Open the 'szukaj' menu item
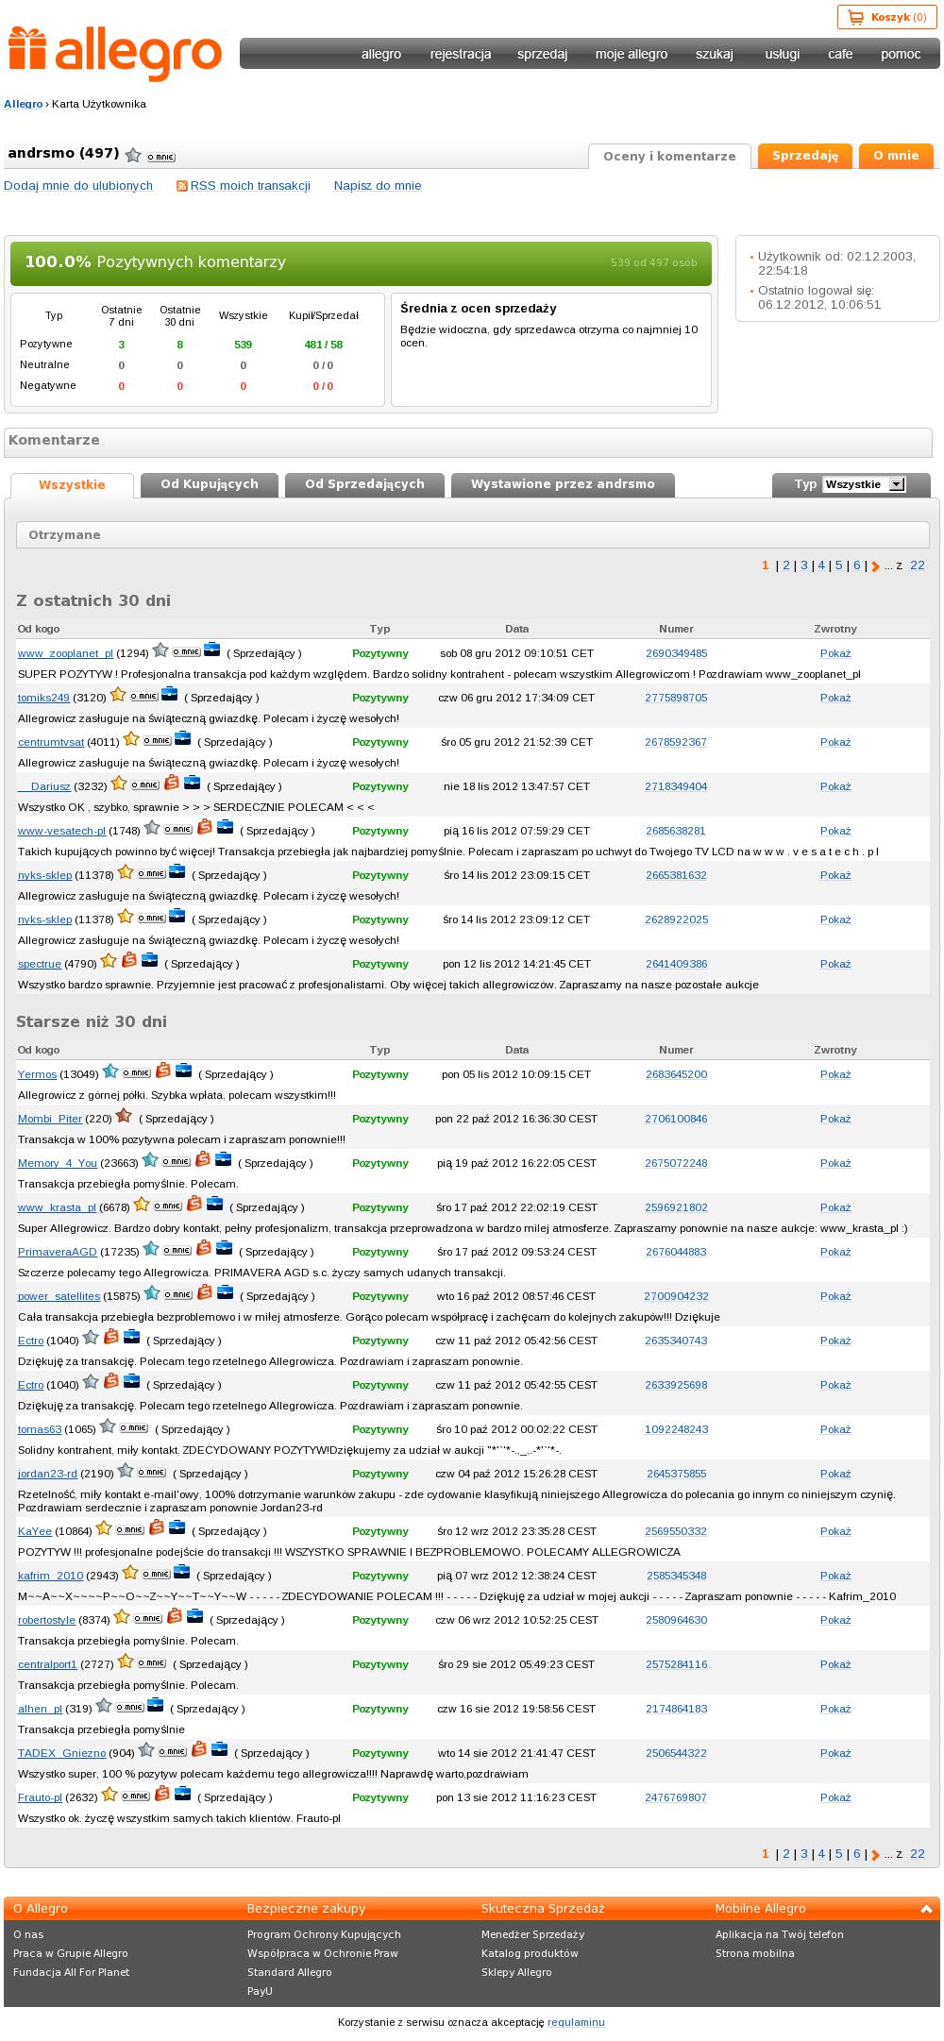944x2041 pixels. tap(715, 54)
